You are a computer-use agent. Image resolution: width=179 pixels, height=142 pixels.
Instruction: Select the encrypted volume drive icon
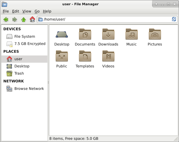(9, 44)
